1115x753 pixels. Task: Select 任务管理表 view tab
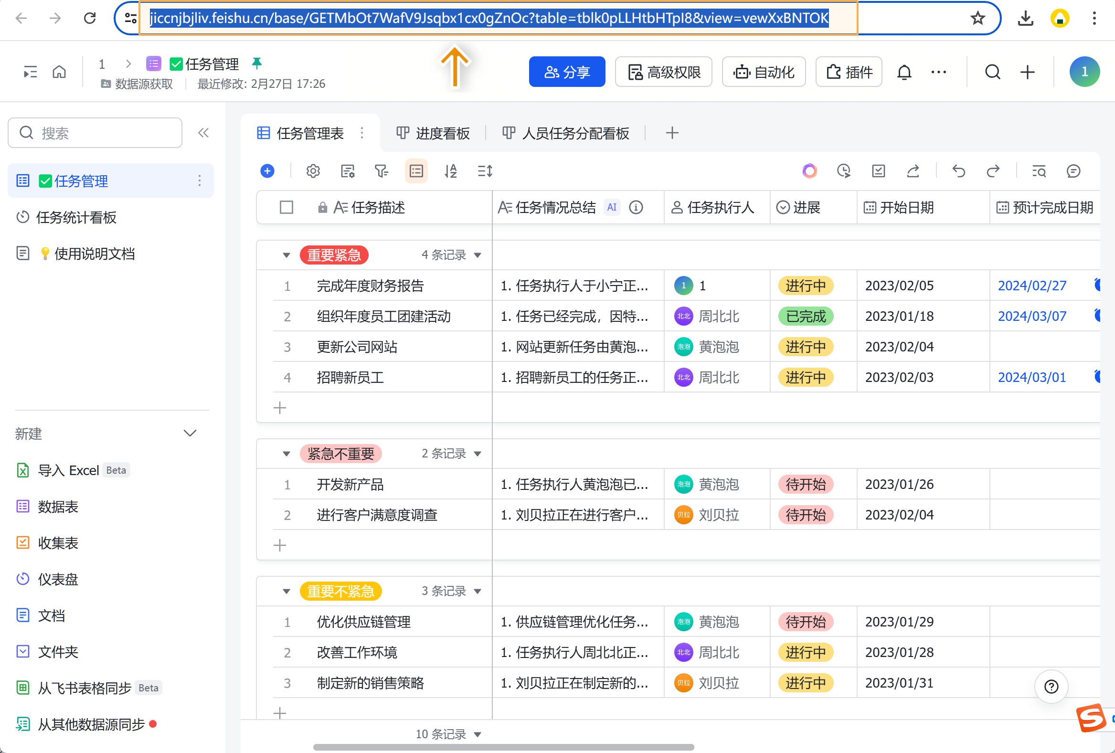click(x=301, y=133)
